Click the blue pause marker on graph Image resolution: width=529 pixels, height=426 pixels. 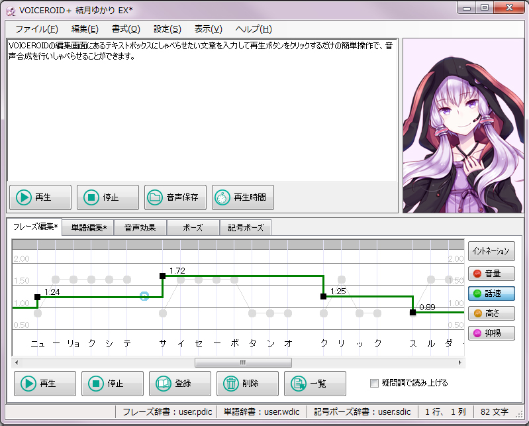144,296
